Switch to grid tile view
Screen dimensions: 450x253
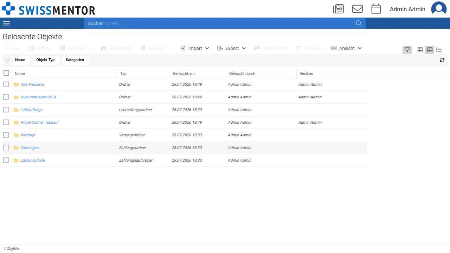click(420, 50)
